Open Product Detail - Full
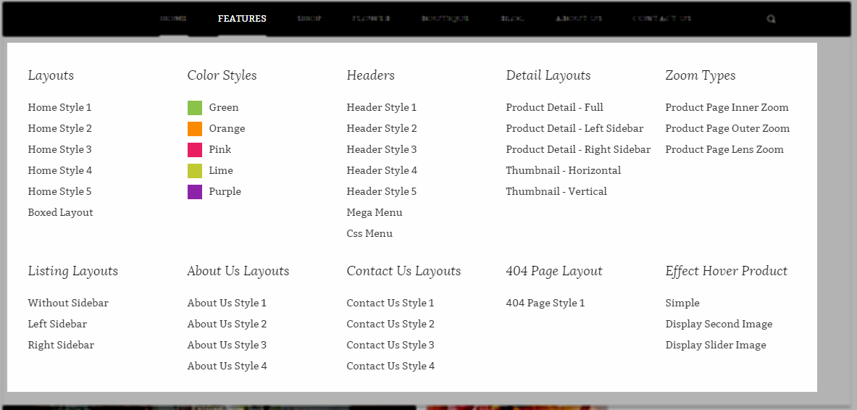Screen dimensions: 857x410 pyautogui.click(x=554, y=107)
